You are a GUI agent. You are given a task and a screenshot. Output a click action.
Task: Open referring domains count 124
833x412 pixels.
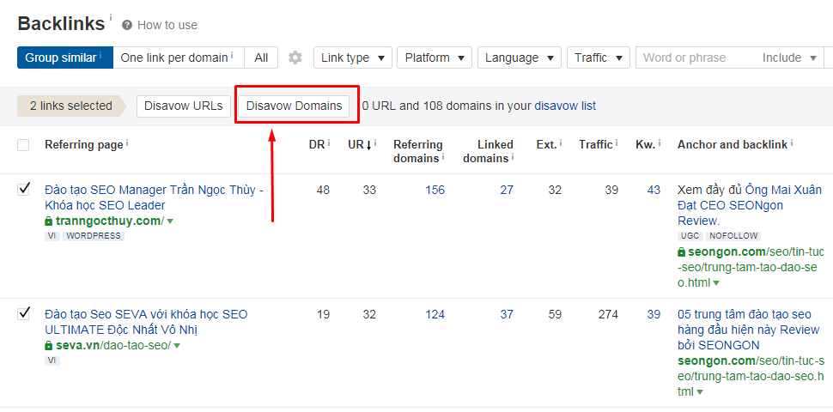(x=435, y=314)
